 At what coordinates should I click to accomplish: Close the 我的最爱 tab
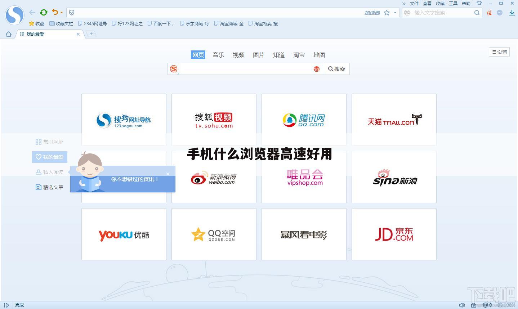point(78,34)
